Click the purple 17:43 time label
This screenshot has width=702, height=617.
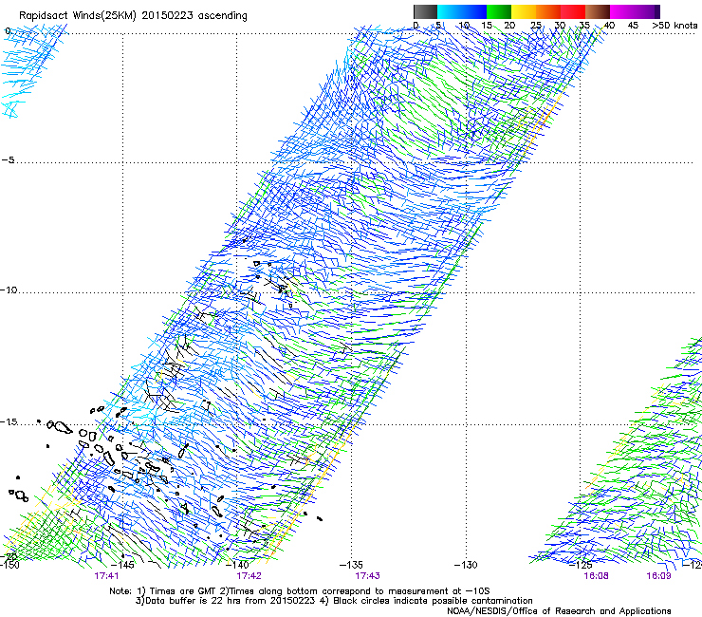coord(367,576)
